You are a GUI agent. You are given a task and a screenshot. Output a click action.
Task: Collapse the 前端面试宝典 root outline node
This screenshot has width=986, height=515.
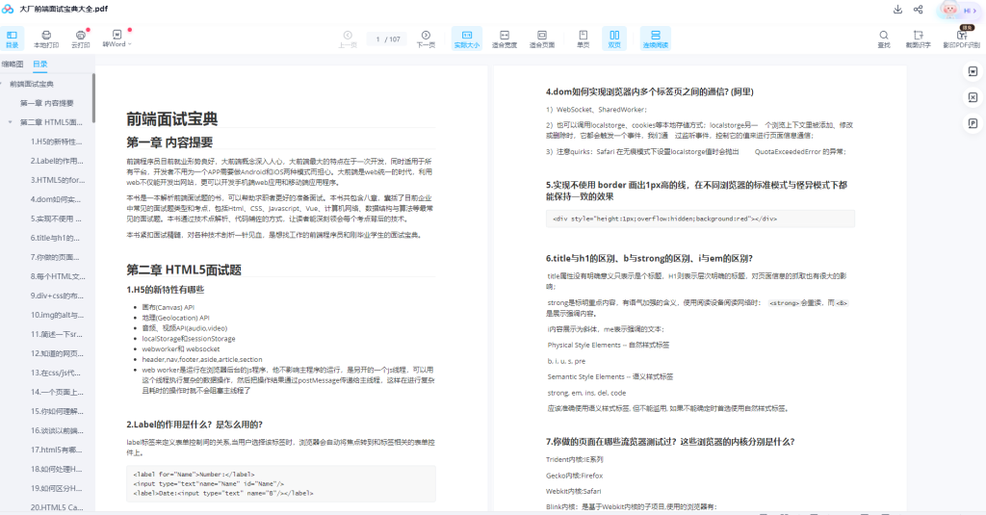click(1, 84)
